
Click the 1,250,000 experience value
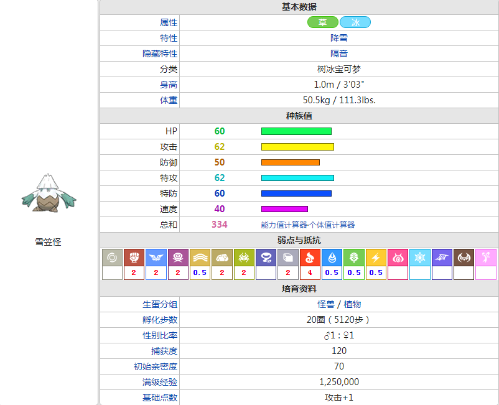339,382
